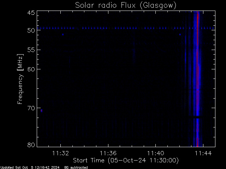Click the '60' frequency tick label

click(31, 69)
